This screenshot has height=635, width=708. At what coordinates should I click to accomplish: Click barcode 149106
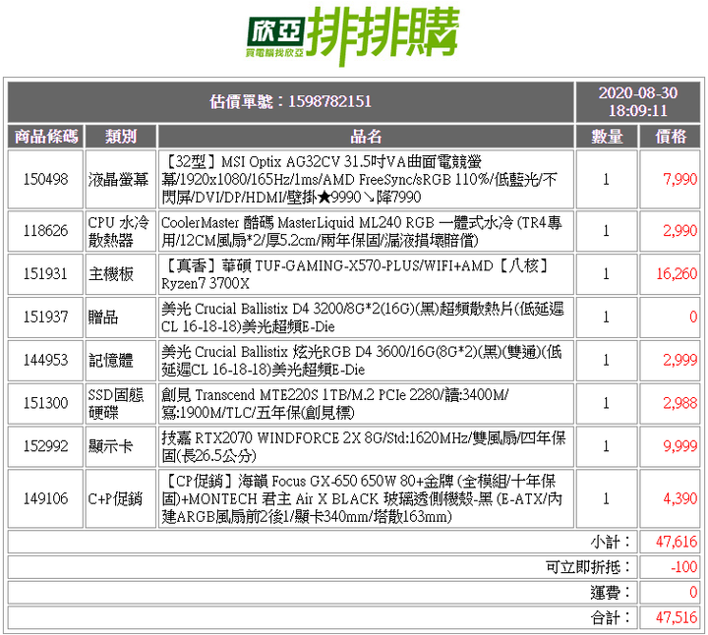(45, 498)
